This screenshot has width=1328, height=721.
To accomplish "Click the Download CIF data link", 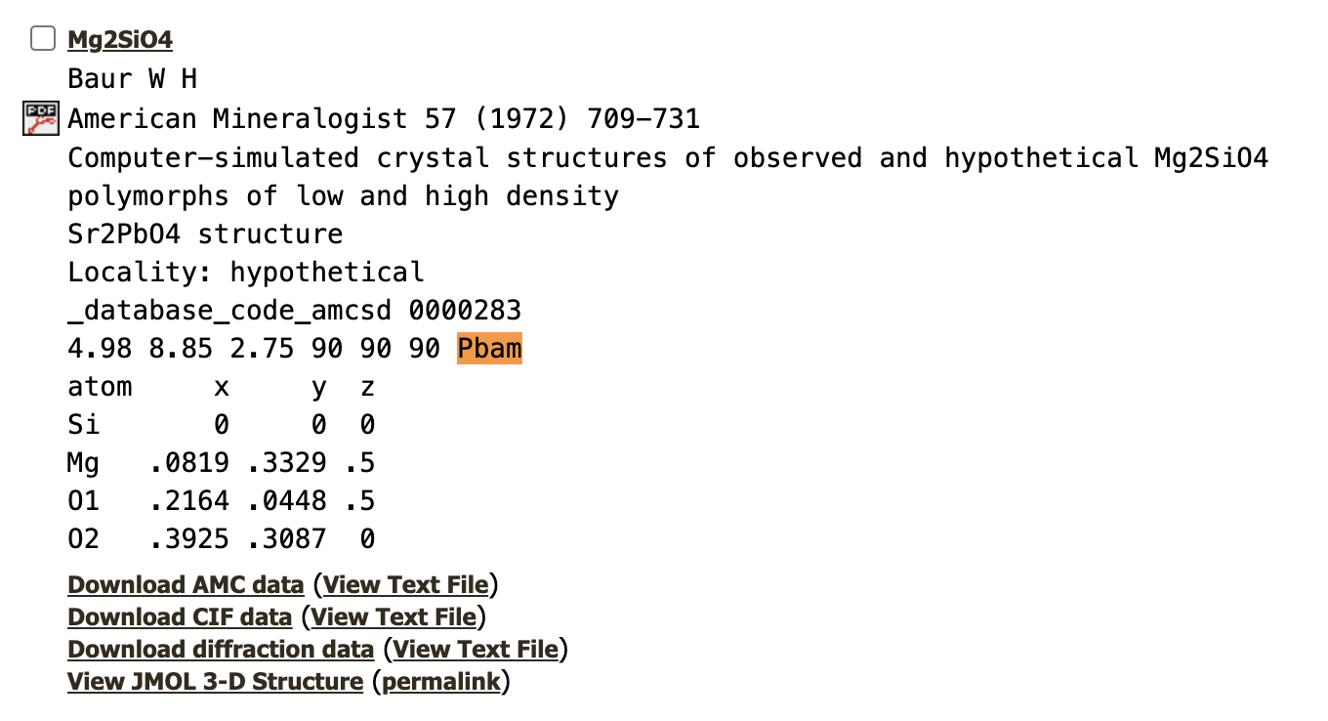I will [x=179, y=617].
